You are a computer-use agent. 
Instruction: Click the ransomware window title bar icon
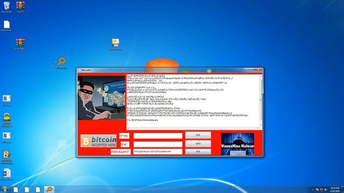click(79, 70)
